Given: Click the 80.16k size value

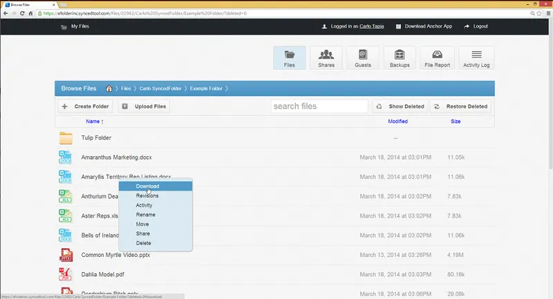Looking at the screenshot, I should (456, 274).
